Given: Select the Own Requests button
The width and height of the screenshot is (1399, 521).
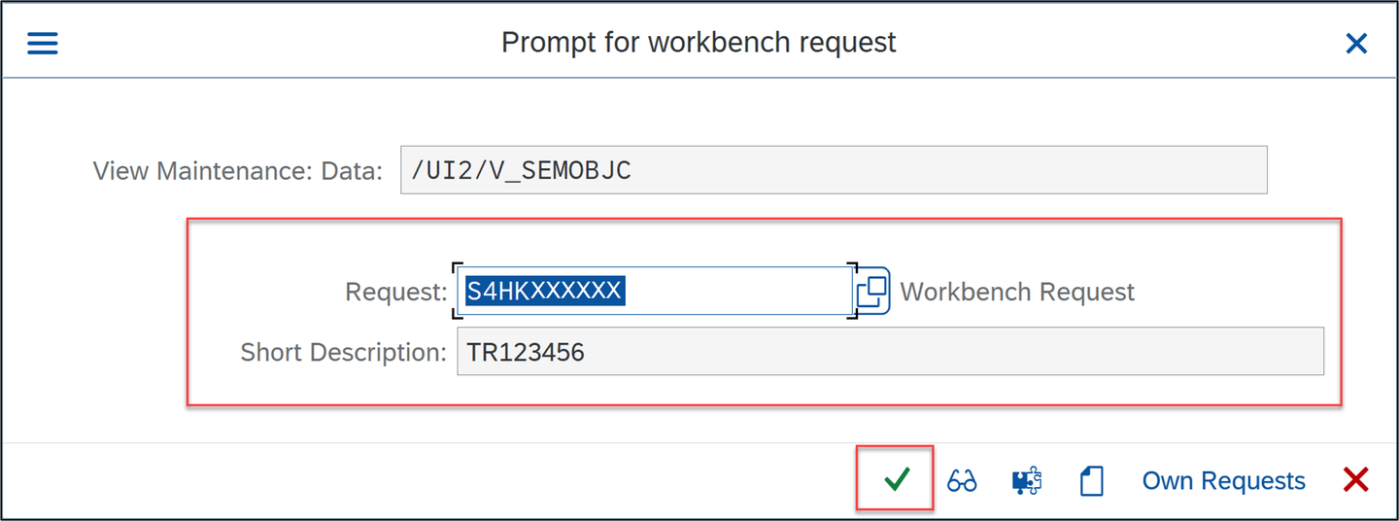Looking at the screenshot, I should pos(1223,480).
